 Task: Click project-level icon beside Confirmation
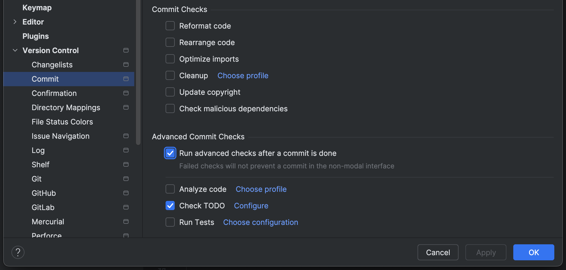pyautogui.click(x=126, y=93)
